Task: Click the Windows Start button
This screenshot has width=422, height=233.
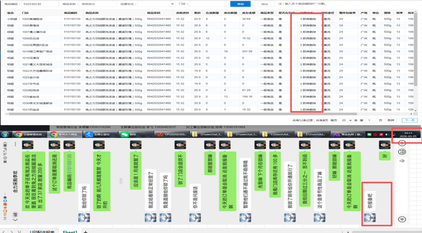Action: [x=5, y=135]
